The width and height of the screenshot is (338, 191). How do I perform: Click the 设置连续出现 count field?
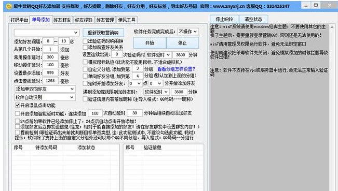[117, 54]
